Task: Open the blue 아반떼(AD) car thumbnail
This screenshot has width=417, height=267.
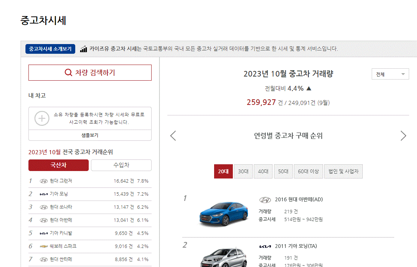Action: 223,214
